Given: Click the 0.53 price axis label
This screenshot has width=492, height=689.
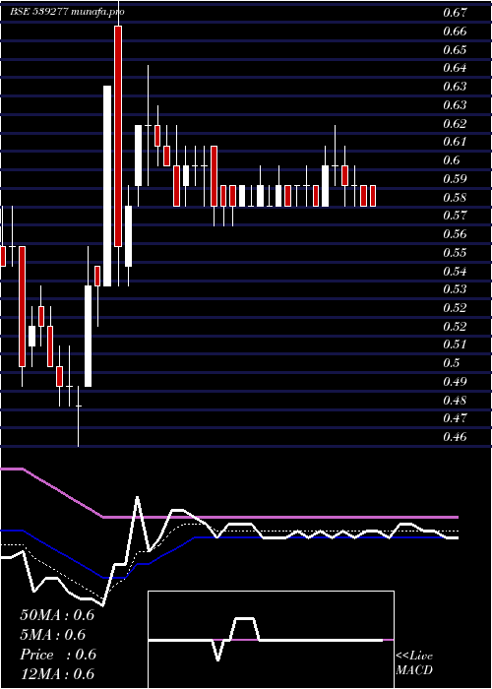Looking at the screenshot, I should point(455,289).
